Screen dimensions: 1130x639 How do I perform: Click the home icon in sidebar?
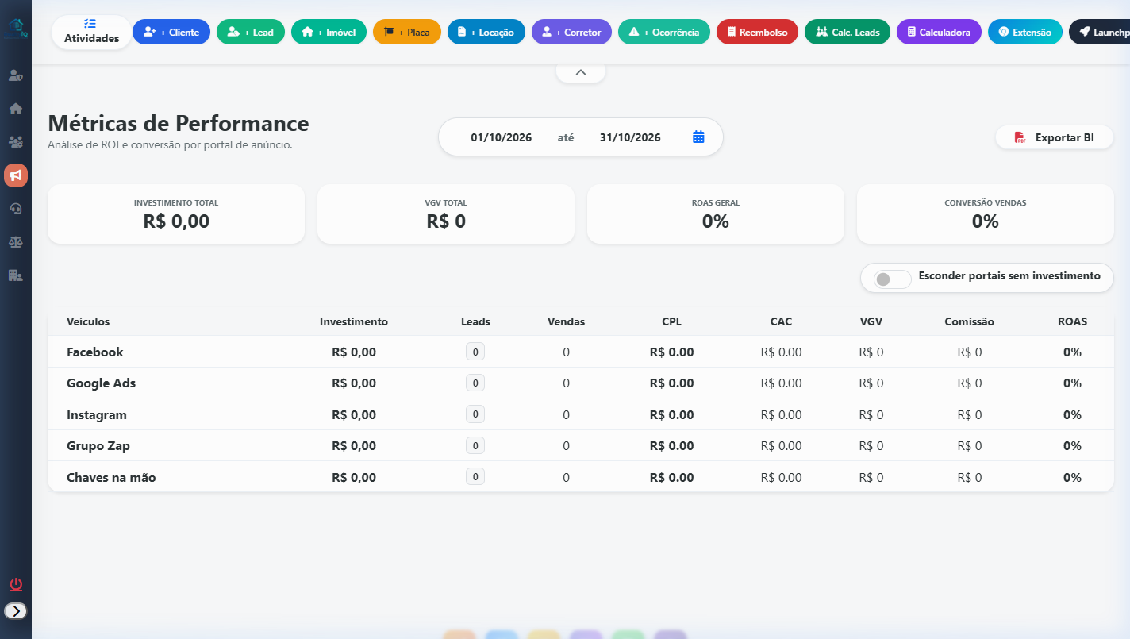16,109
